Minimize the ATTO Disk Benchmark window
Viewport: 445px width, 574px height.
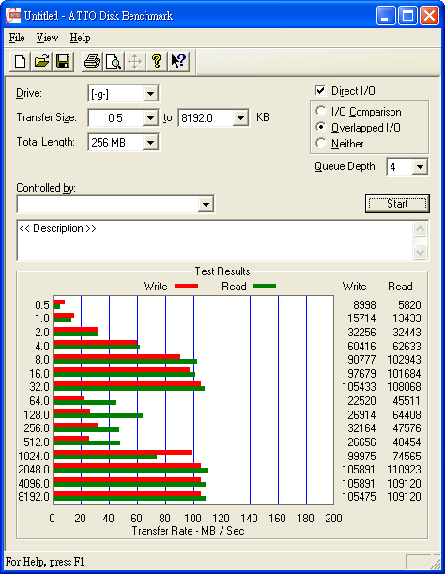tap(386, 16)
